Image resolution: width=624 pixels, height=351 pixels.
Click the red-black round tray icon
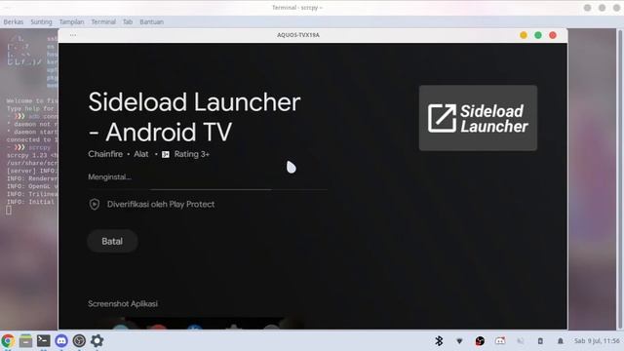click(480, 340)
